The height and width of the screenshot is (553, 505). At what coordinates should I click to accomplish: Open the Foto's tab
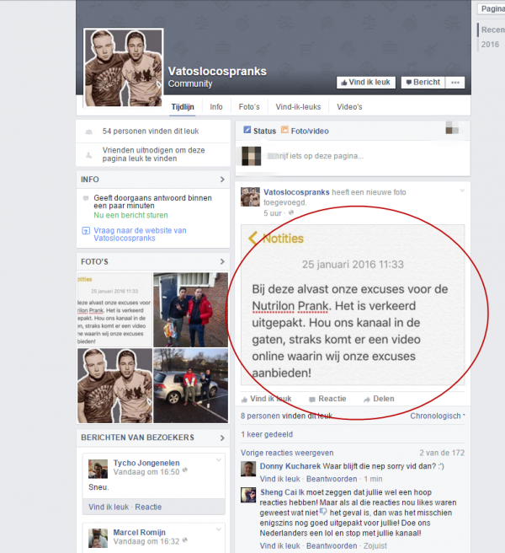249,107
